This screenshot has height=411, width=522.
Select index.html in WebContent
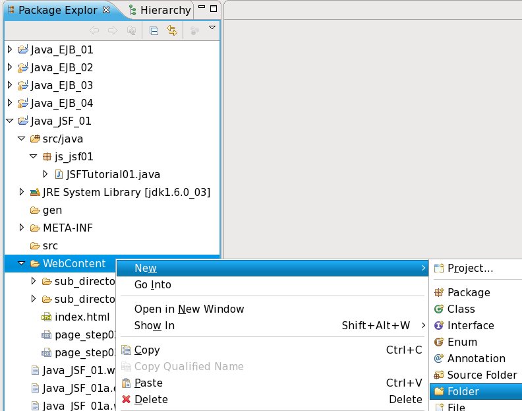coord(82,317)
